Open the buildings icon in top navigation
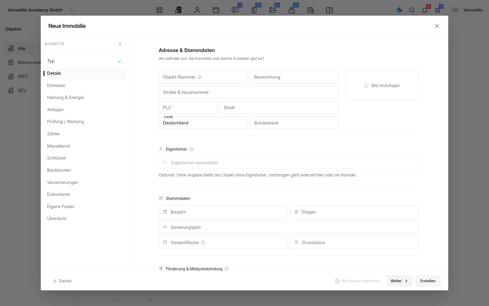This screenshot has width=489, height=306. click(x=178, y=10)
